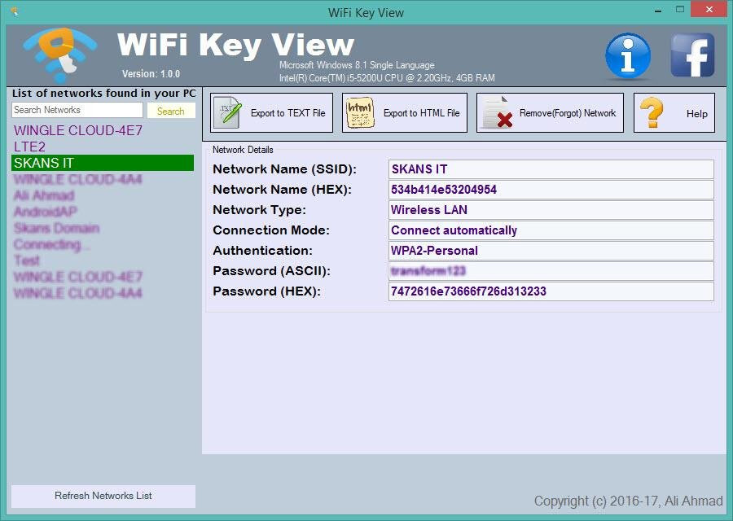Click Refresh Networks List button
This screenshot has height=521, width=733.
coord(103,496)
